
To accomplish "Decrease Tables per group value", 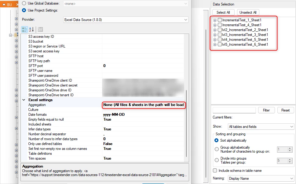I will (290, 162).
